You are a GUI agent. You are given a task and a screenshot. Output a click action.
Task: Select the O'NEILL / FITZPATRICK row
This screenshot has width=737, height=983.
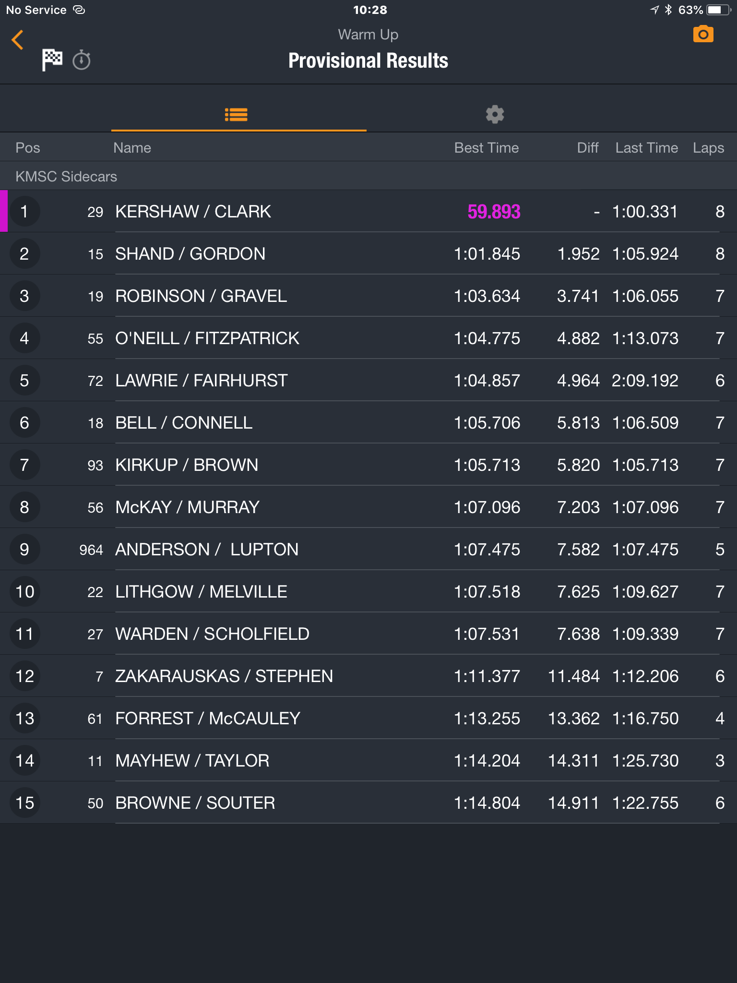[368, 338]
